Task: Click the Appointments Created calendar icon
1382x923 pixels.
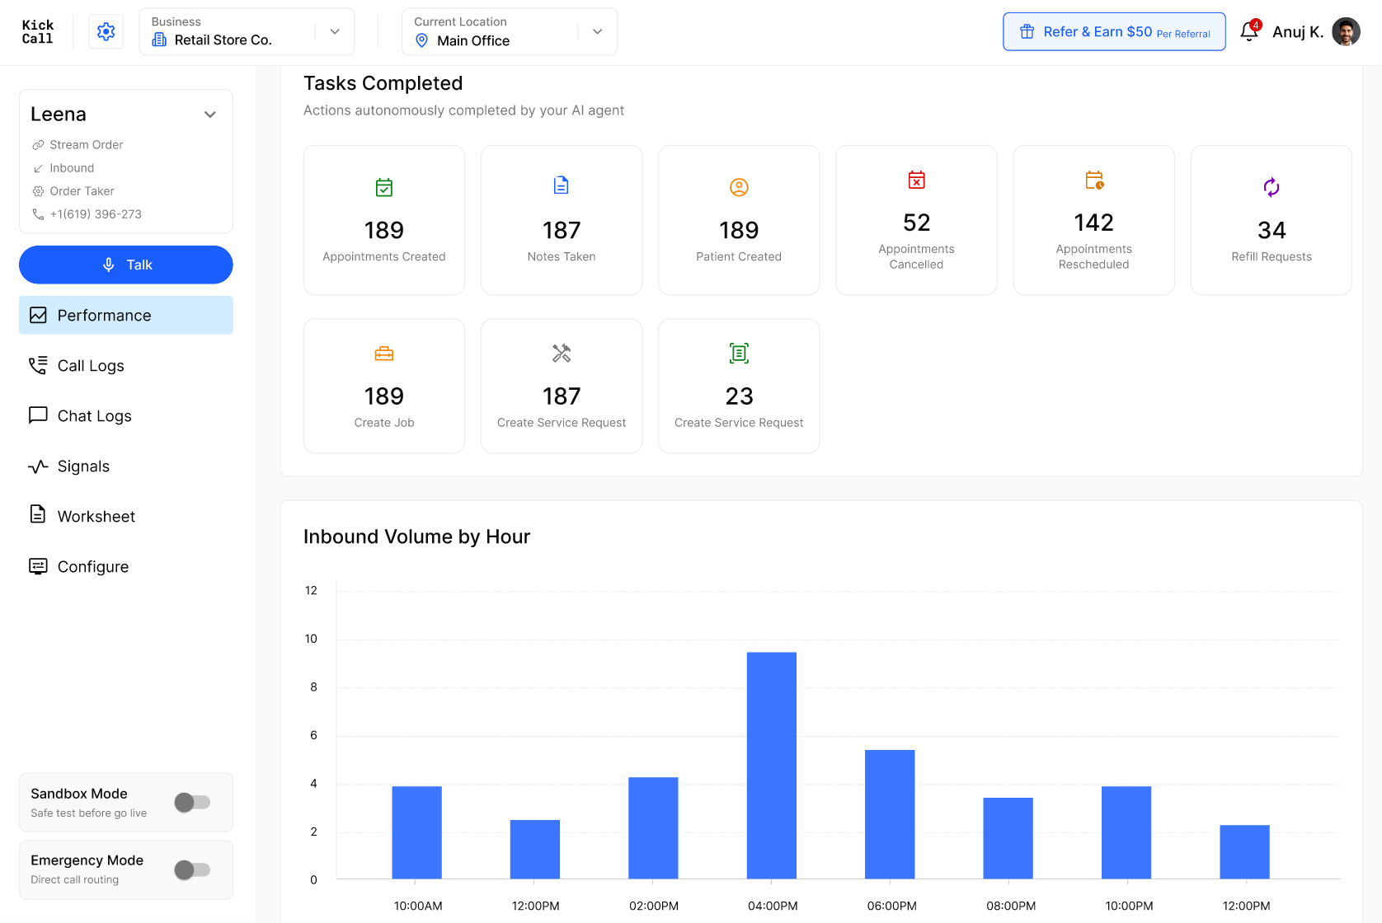Action: (x=384, y=187)
